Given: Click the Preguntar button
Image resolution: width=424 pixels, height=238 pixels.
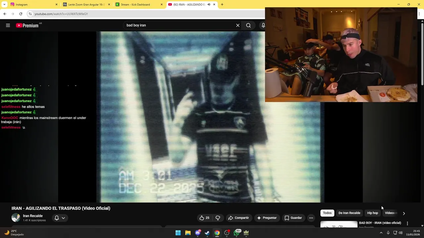Looking at the screenshot, I should [267, 218].
